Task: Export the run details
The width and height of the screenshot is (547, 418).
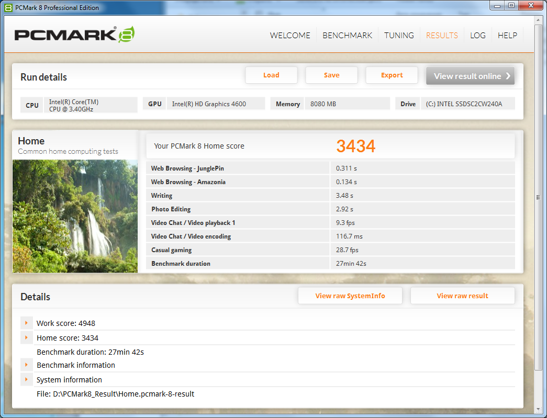Action: tap(392, 75)
